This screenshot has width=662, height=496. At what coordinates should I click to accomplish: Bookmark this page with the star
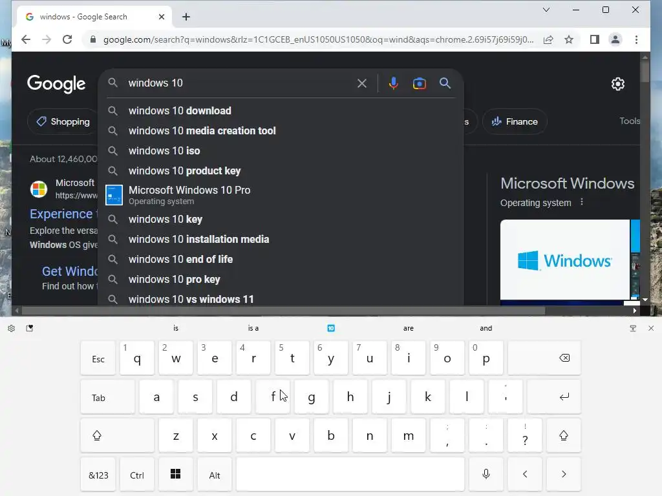[569, 39]
